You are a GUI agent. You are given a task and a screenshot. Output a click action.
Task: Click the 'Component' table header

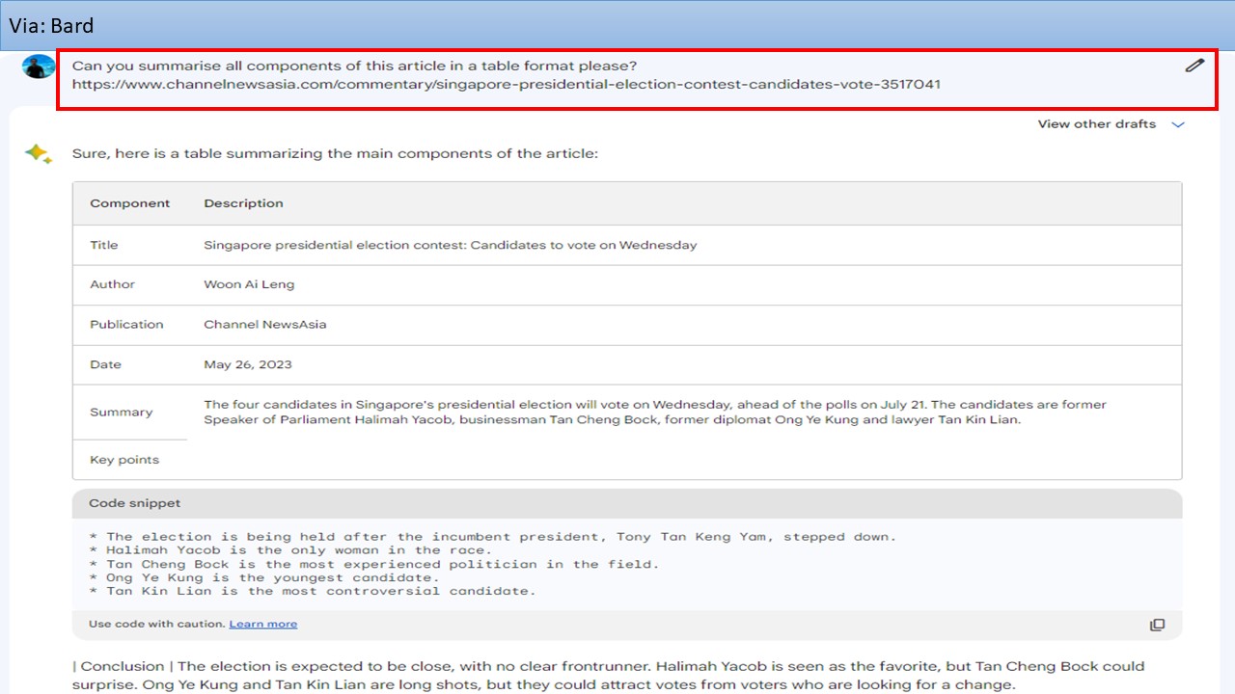click(129, 203)
